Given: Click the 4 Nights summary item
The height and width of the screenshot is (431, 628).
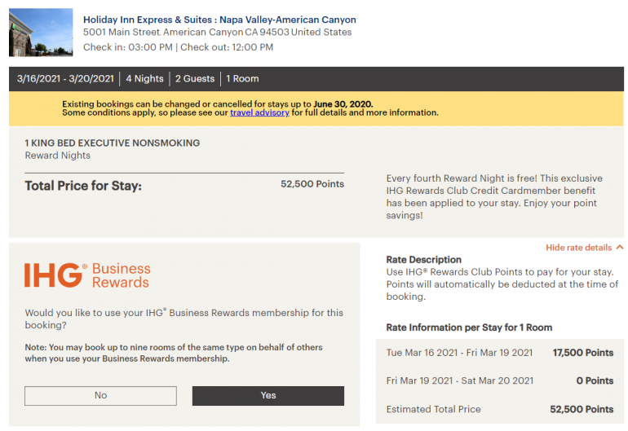Looking at the screenshot, I should 144,79.
